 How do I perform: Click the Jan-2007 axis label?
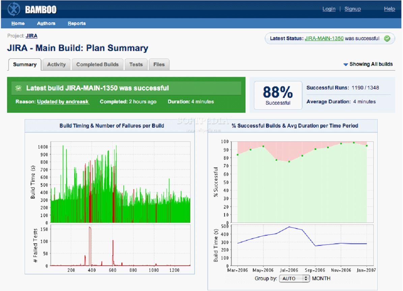click(366, 270)
